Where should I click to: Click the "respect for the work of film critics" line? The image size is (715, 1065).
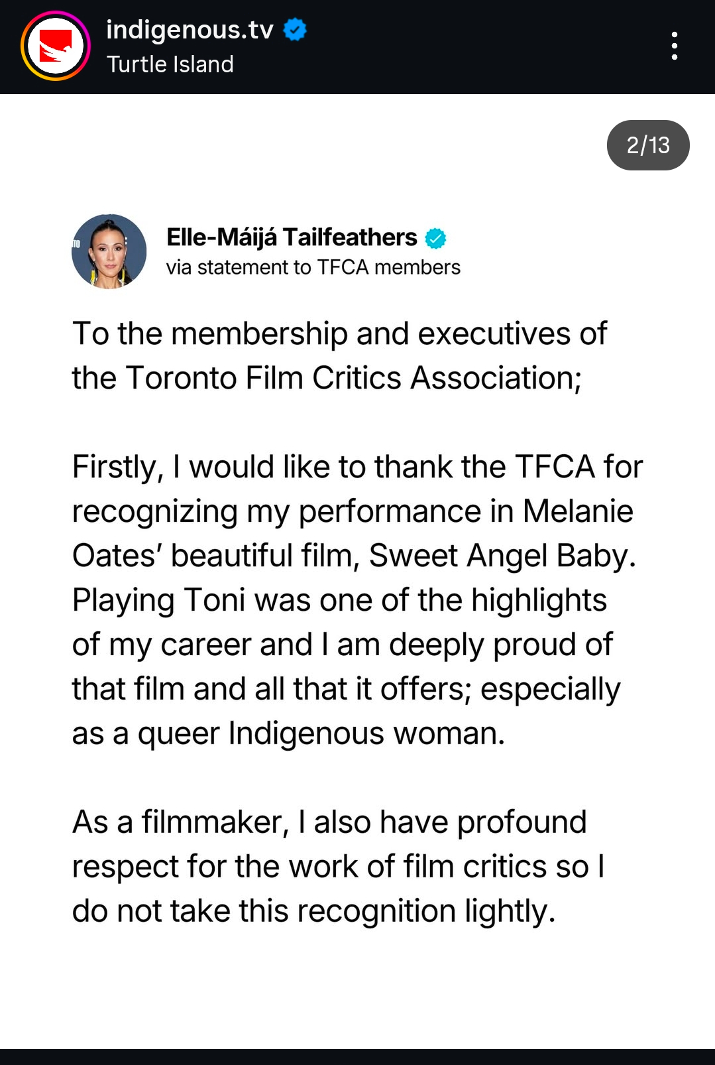coord(338,867)
